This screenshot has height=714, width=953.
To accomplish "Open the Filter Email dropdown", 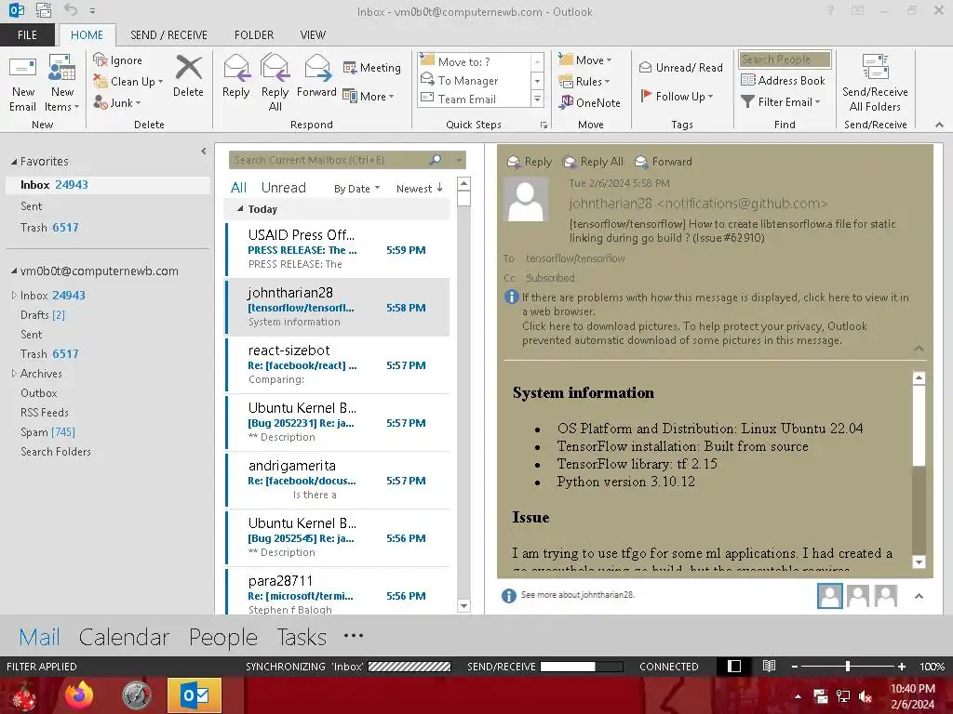I will [x=781, y=102].
